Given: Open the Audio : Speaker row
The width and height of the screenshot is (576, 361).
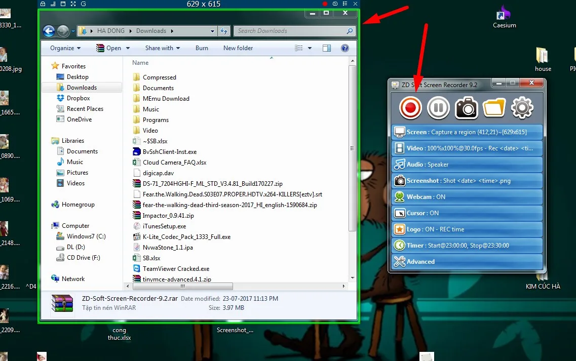Looking at the screenshot, I should click(467, 165).
